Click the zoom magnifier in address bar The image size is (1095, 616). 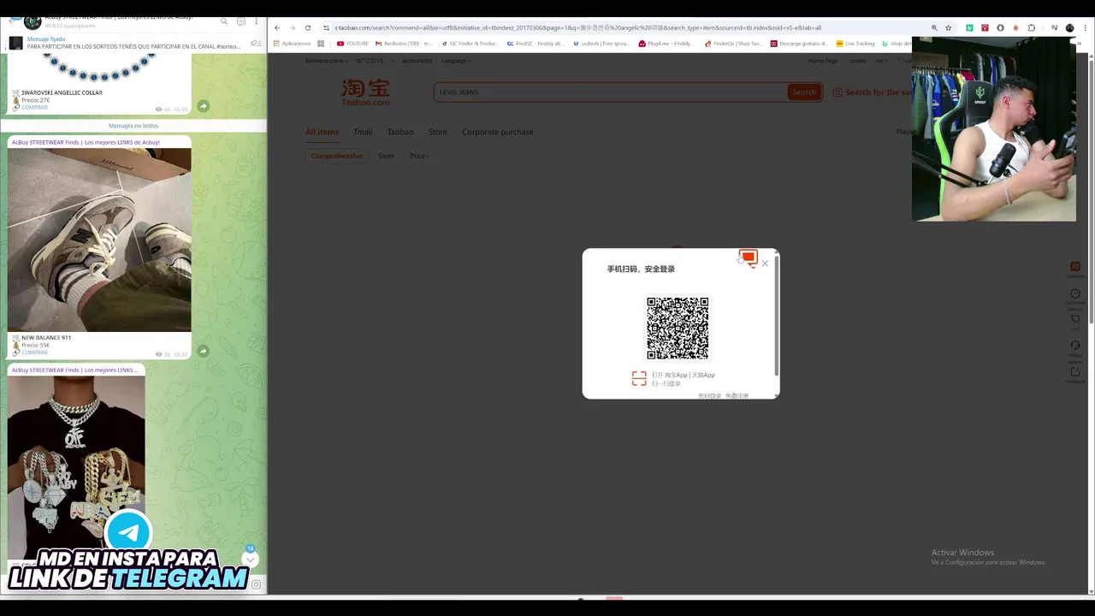[934, 27]
